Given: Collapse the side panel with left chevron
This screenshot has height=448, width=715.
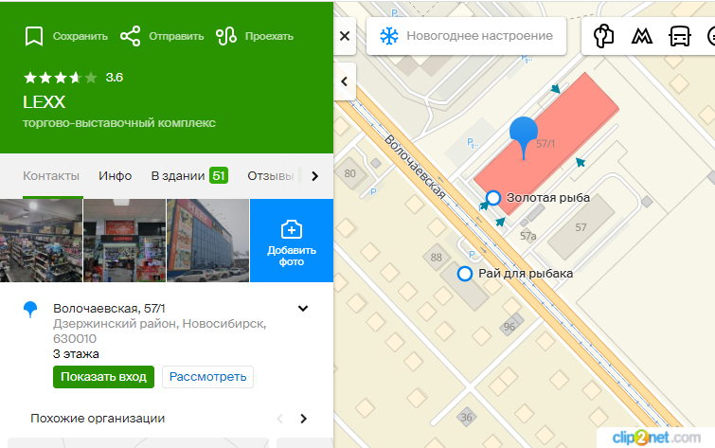Looking at the screenshot, I should [x=345, y=81].
